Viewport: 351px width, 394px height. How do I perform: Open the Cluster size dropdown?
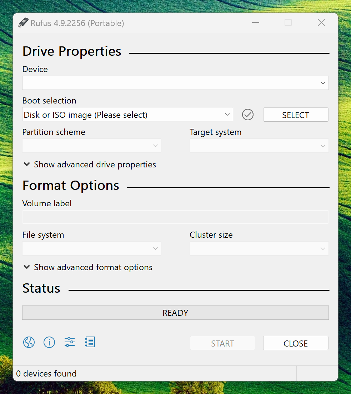(x=259, y=249)
